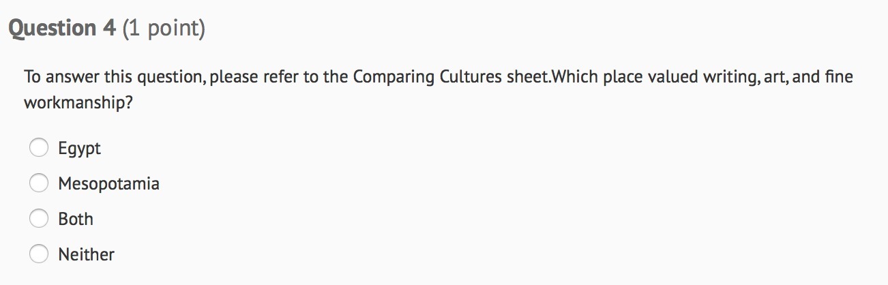Click the word "writing" in the question
The width and height of the screenshot is (888, 285).
click(x=729, y=77)
